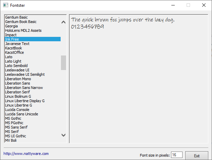
Task: Open the http://www.nattyware.com link
Action: (26, 154)
